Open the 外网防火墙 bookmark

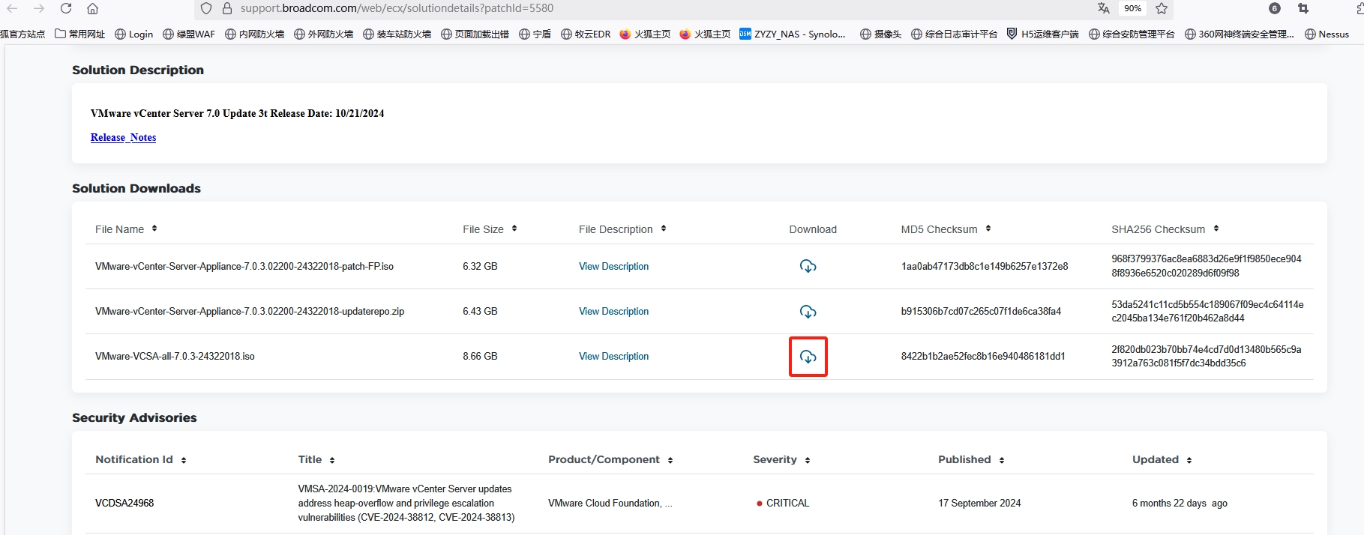(324, 34)
